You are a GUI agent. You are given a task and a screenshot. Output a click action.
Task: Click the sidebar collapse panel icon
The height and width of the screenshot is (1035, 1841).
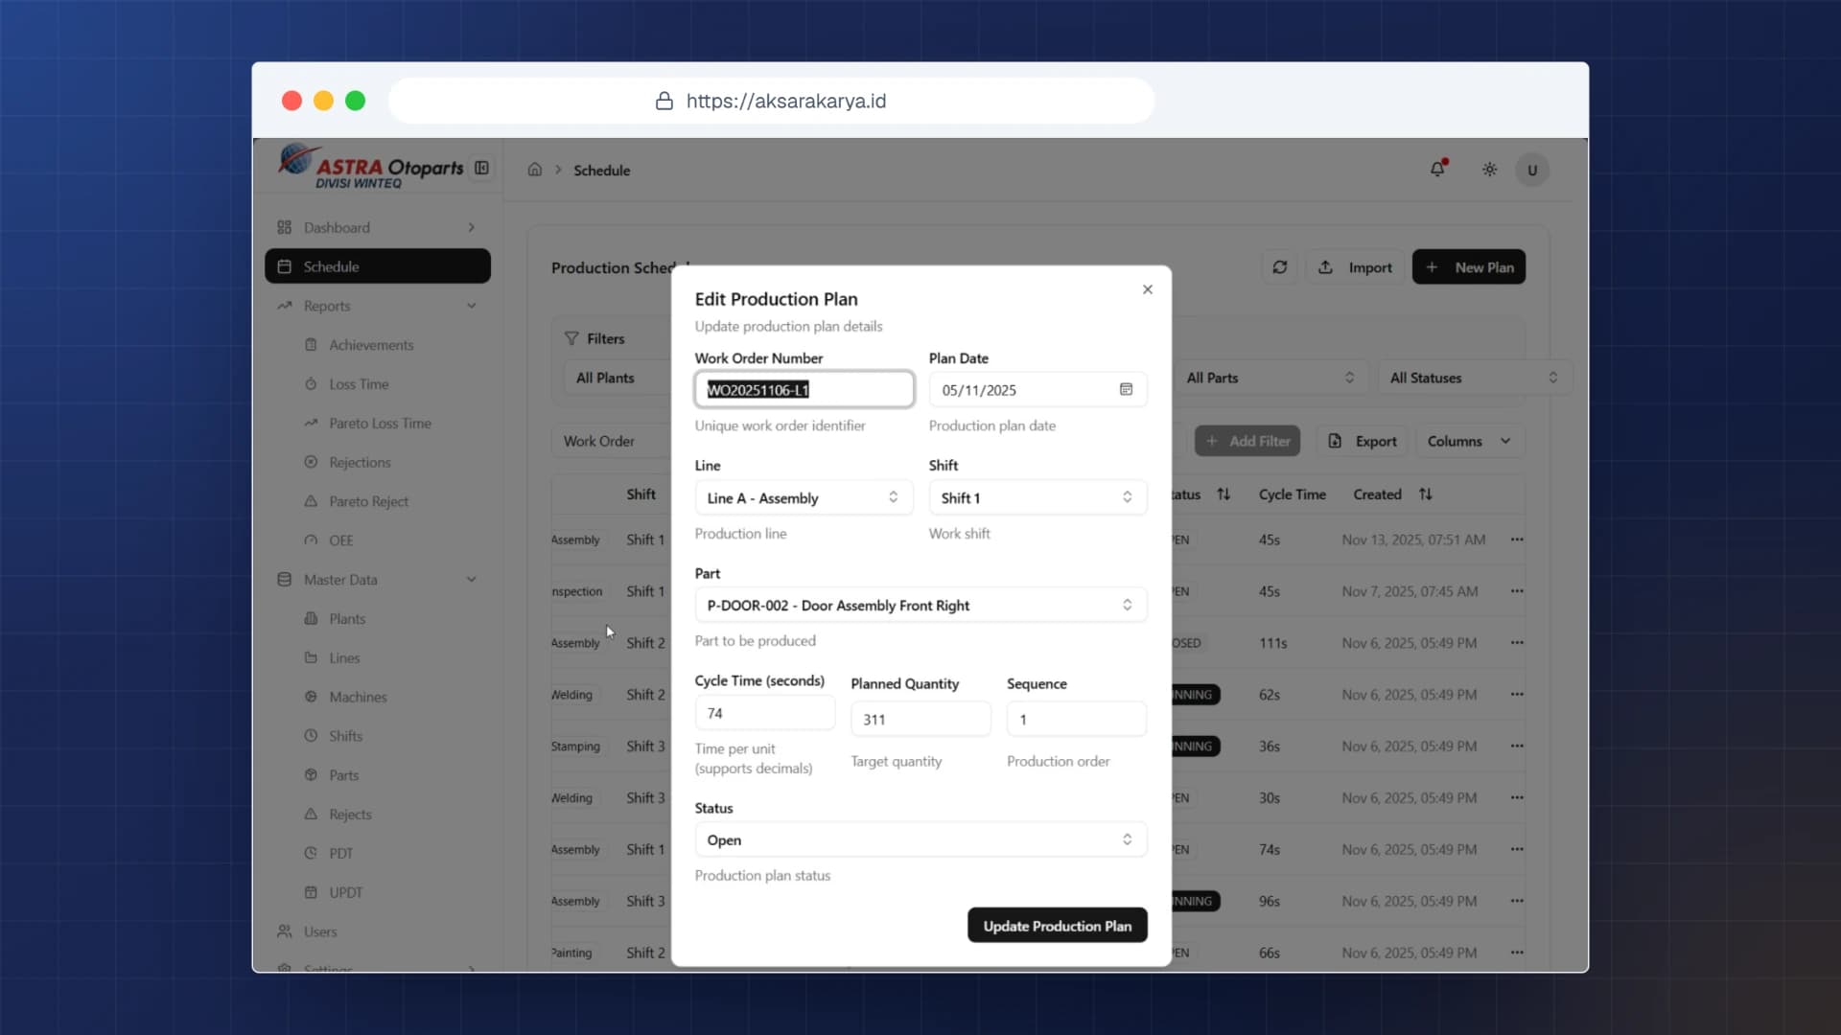(x=481, y=168)
